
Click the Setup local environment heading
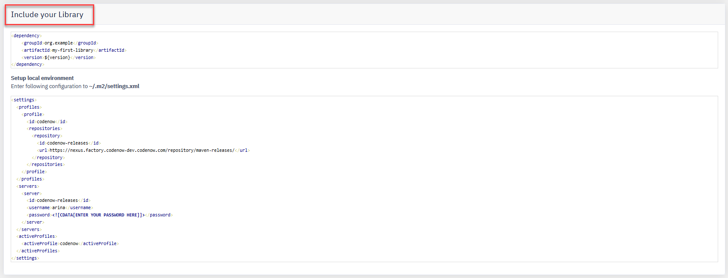click(42, 78)
